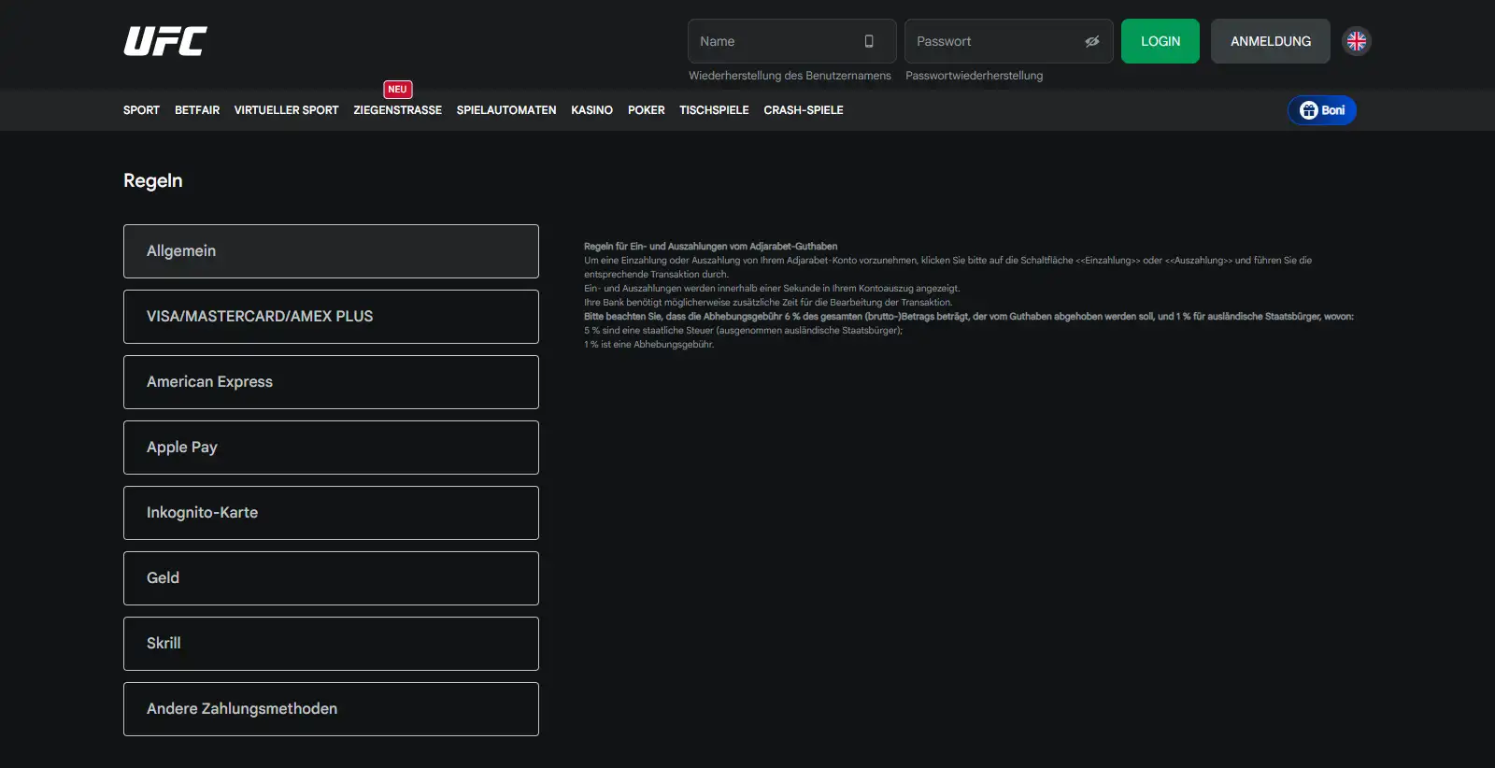1495x768 pixels.
Task: Open the CRASH-SPIELE menu item
Action: pyautogui.click(x=804, y=110)
